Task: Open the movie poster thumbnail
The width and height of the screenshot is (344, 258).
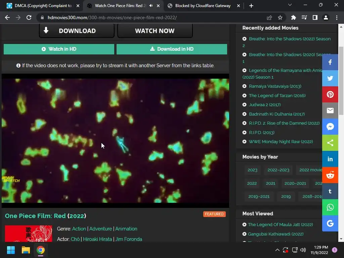Action: pyautogui.click(x=29, y=234)
